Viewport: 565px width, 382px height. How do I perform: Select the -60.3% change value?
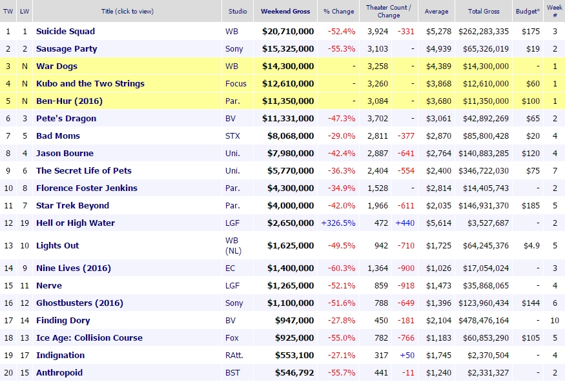341,268
